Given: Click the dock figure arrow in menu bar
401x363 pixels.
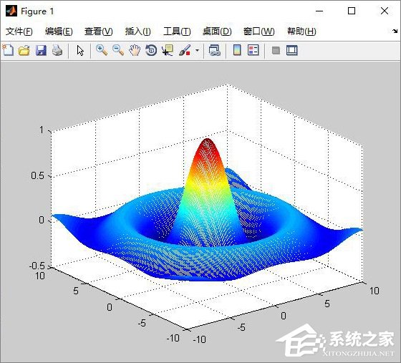Looking at the screenshot, I should pos(395,32).
